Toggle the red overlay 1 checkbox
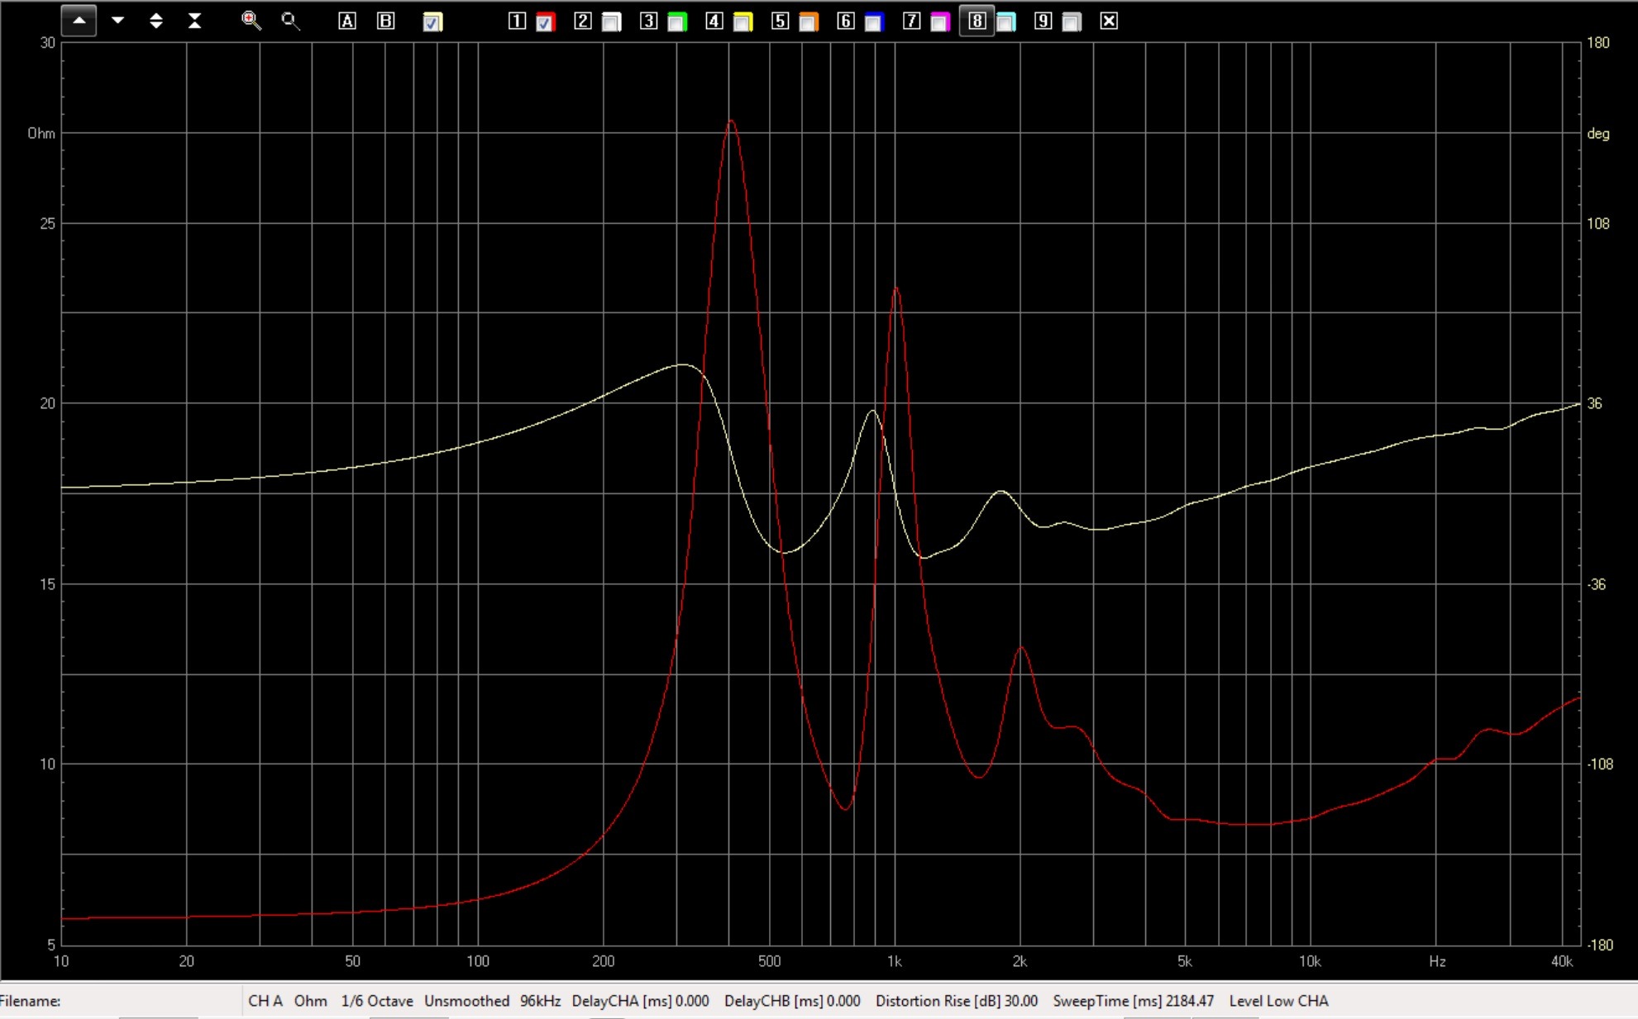This screenshot has height=1019, width=1638. click(545, 22)
